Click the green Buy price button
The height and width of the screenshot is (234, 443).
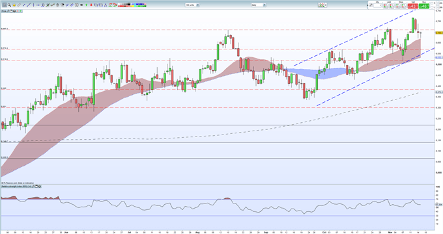point(424,6)
